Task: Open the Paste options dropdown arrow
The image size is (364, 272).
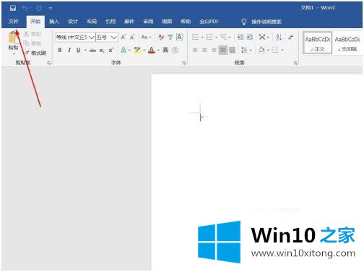Action: (14, 54)
